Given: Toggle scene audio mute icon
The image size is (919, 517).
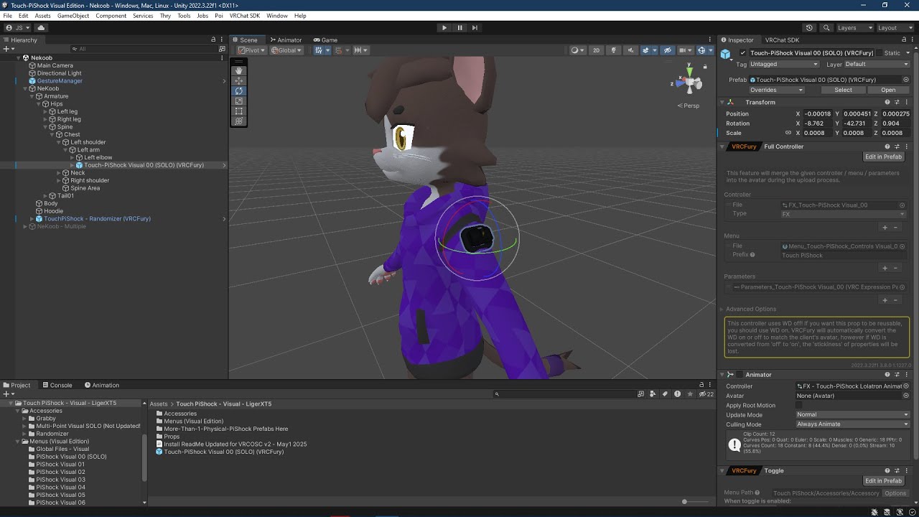Looking at the screenshot, I should 630,50.
